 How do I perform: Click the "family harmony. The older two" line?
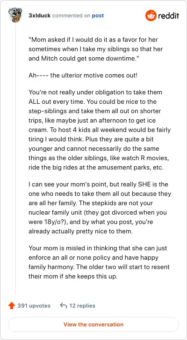tap(99, 267)
